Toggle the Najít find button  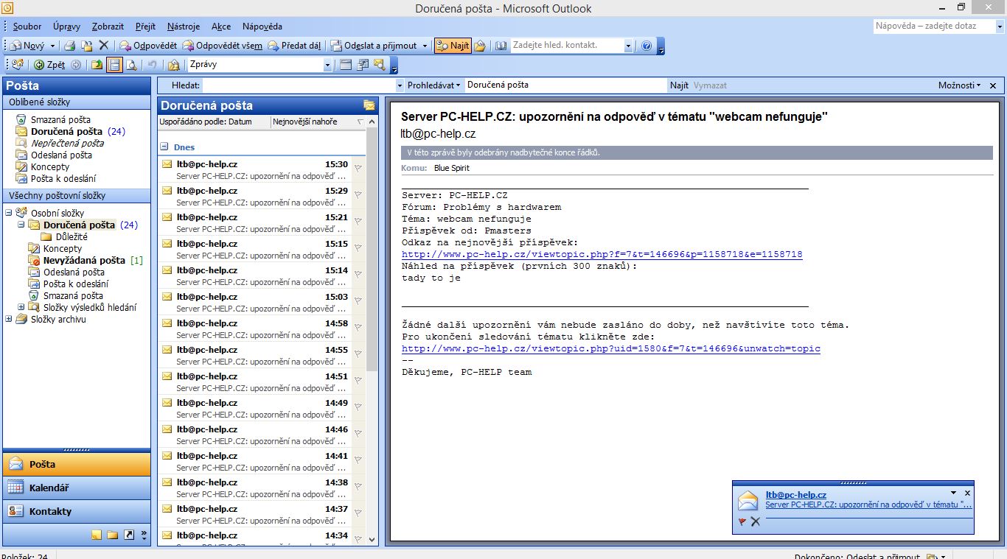pos(453,46)
